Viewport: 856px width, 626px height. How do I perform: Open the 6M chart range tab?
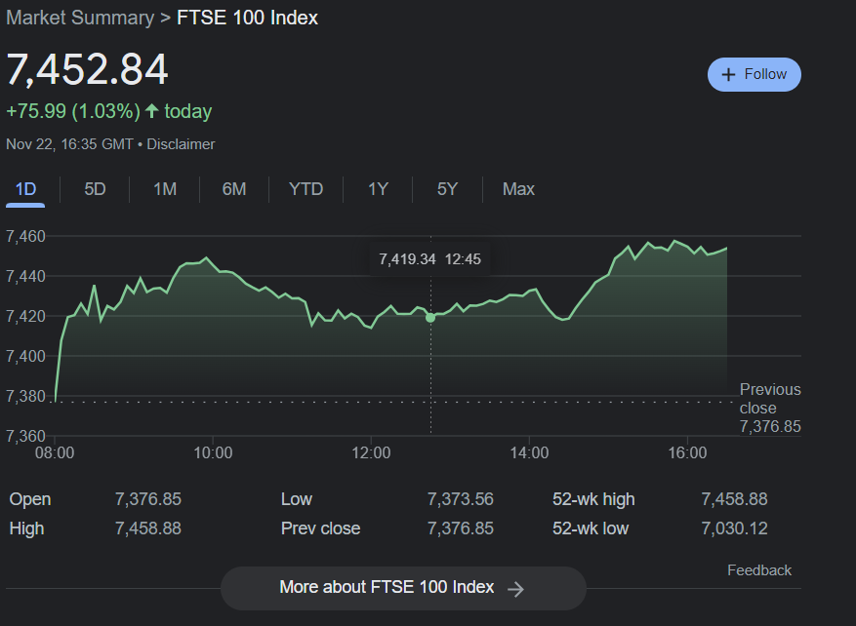(234, 189)
